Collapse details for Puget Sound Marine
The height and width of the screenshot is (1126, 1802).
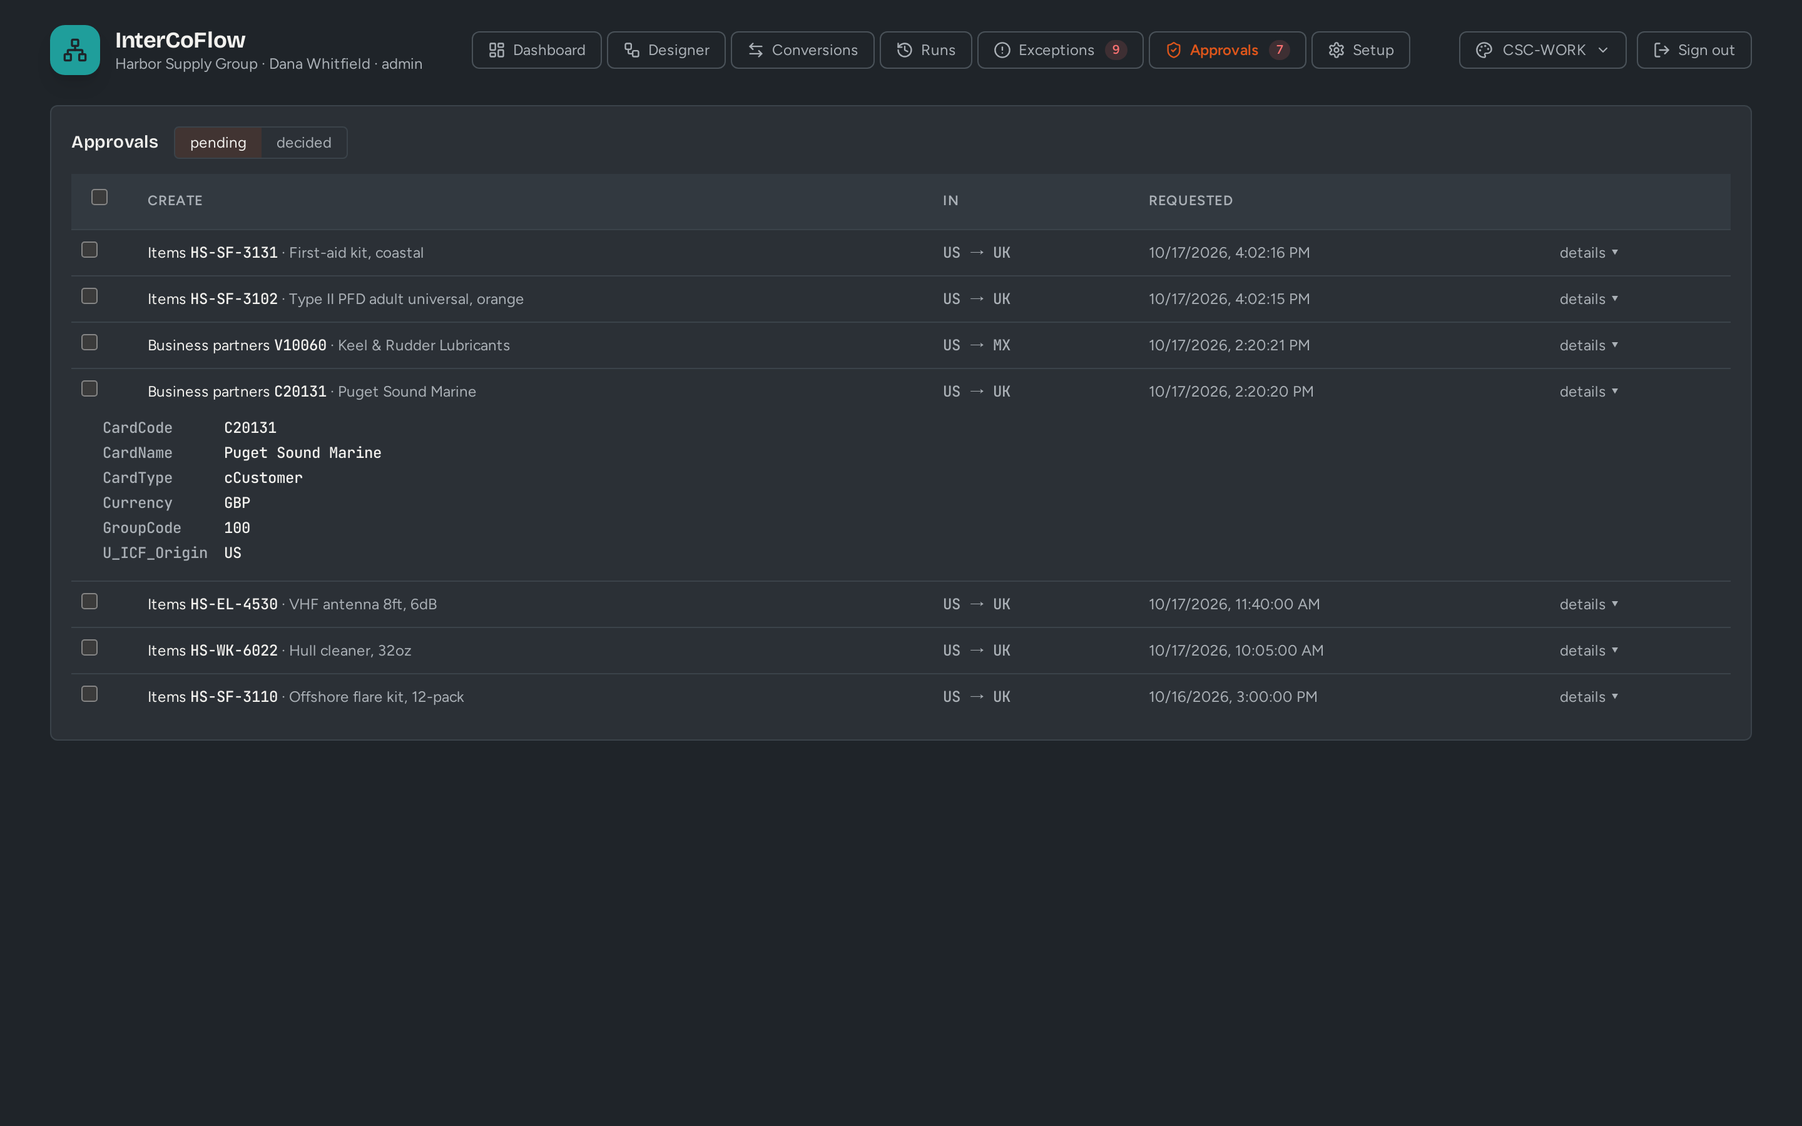click(1588, 391)
